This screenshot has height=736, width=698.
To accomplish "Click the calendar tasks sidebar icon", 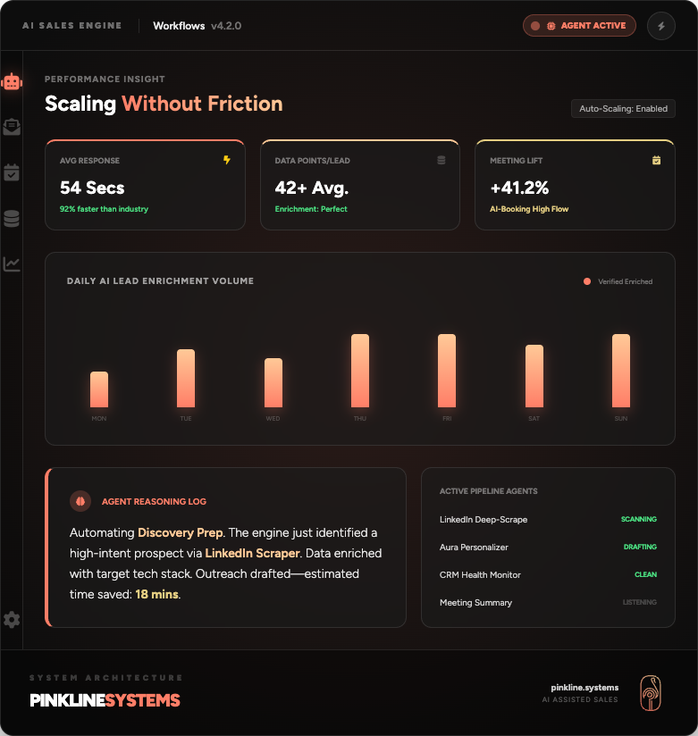I will point(12,172).
